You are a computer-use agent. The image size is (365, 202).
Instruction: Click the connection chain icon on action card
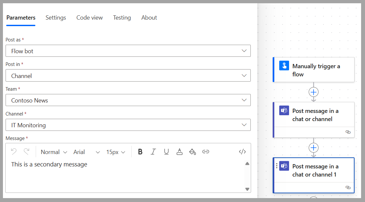pos(348,132)
